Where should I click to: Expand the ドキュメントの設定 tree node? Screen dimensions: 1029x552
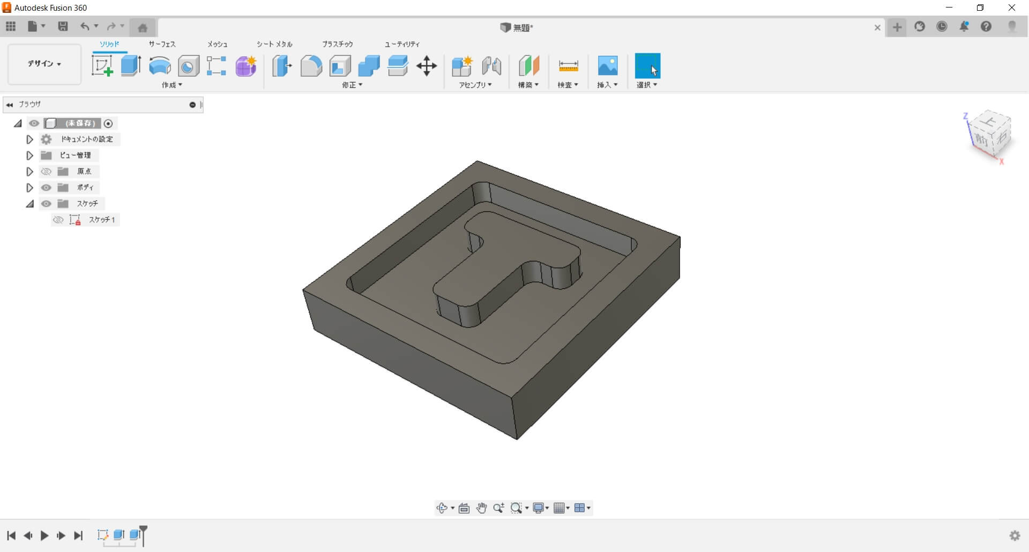click(30, 139)
